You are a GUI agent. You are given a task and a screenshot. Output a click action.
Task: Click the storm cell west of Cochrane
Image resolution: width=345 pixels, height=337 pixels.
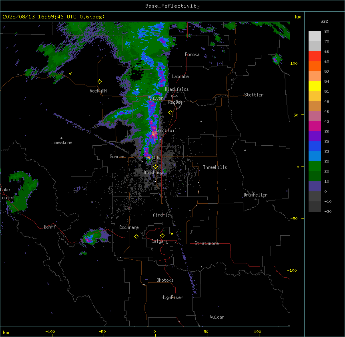coord(95,237)
